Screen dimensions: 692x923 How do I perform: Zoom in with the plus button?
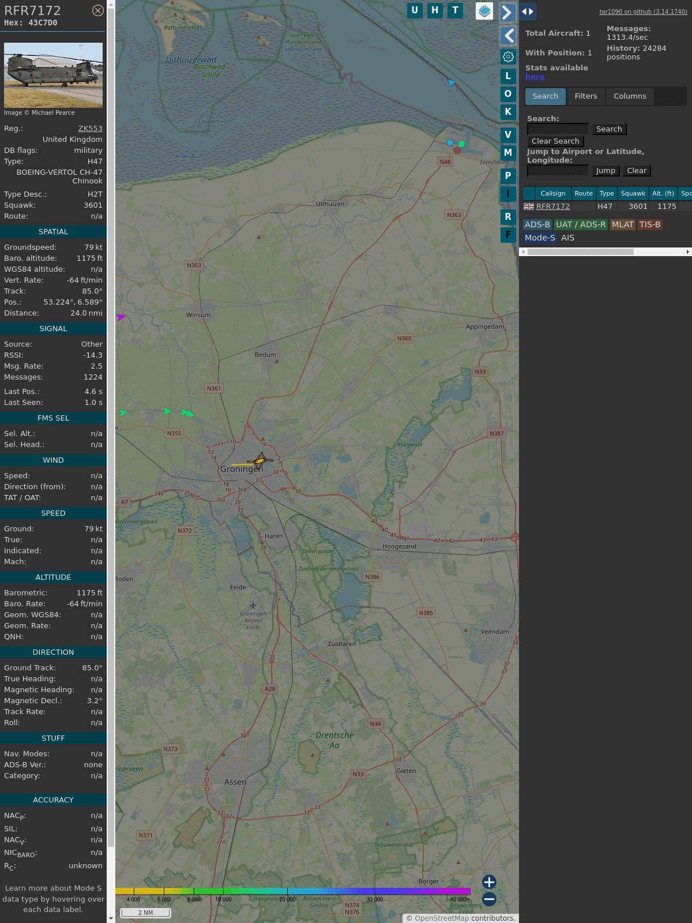(489, 882)
